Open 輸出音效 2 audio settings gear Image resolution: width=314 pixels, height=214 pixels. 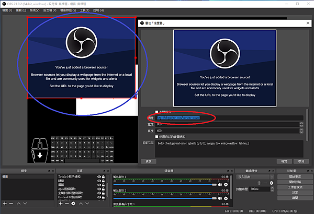226,198
